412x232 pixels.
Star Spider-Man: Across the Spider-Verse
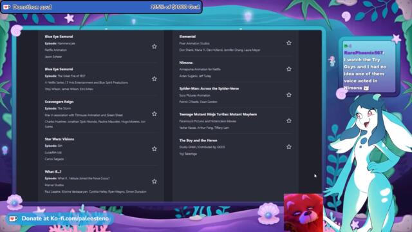tap(289, 95)
